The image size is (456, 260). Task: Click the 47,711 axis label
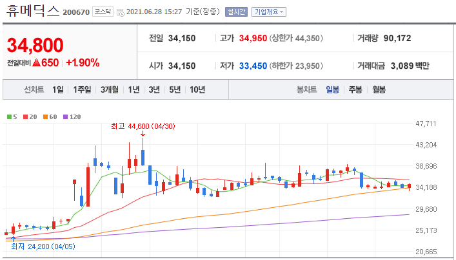[426, 124]
